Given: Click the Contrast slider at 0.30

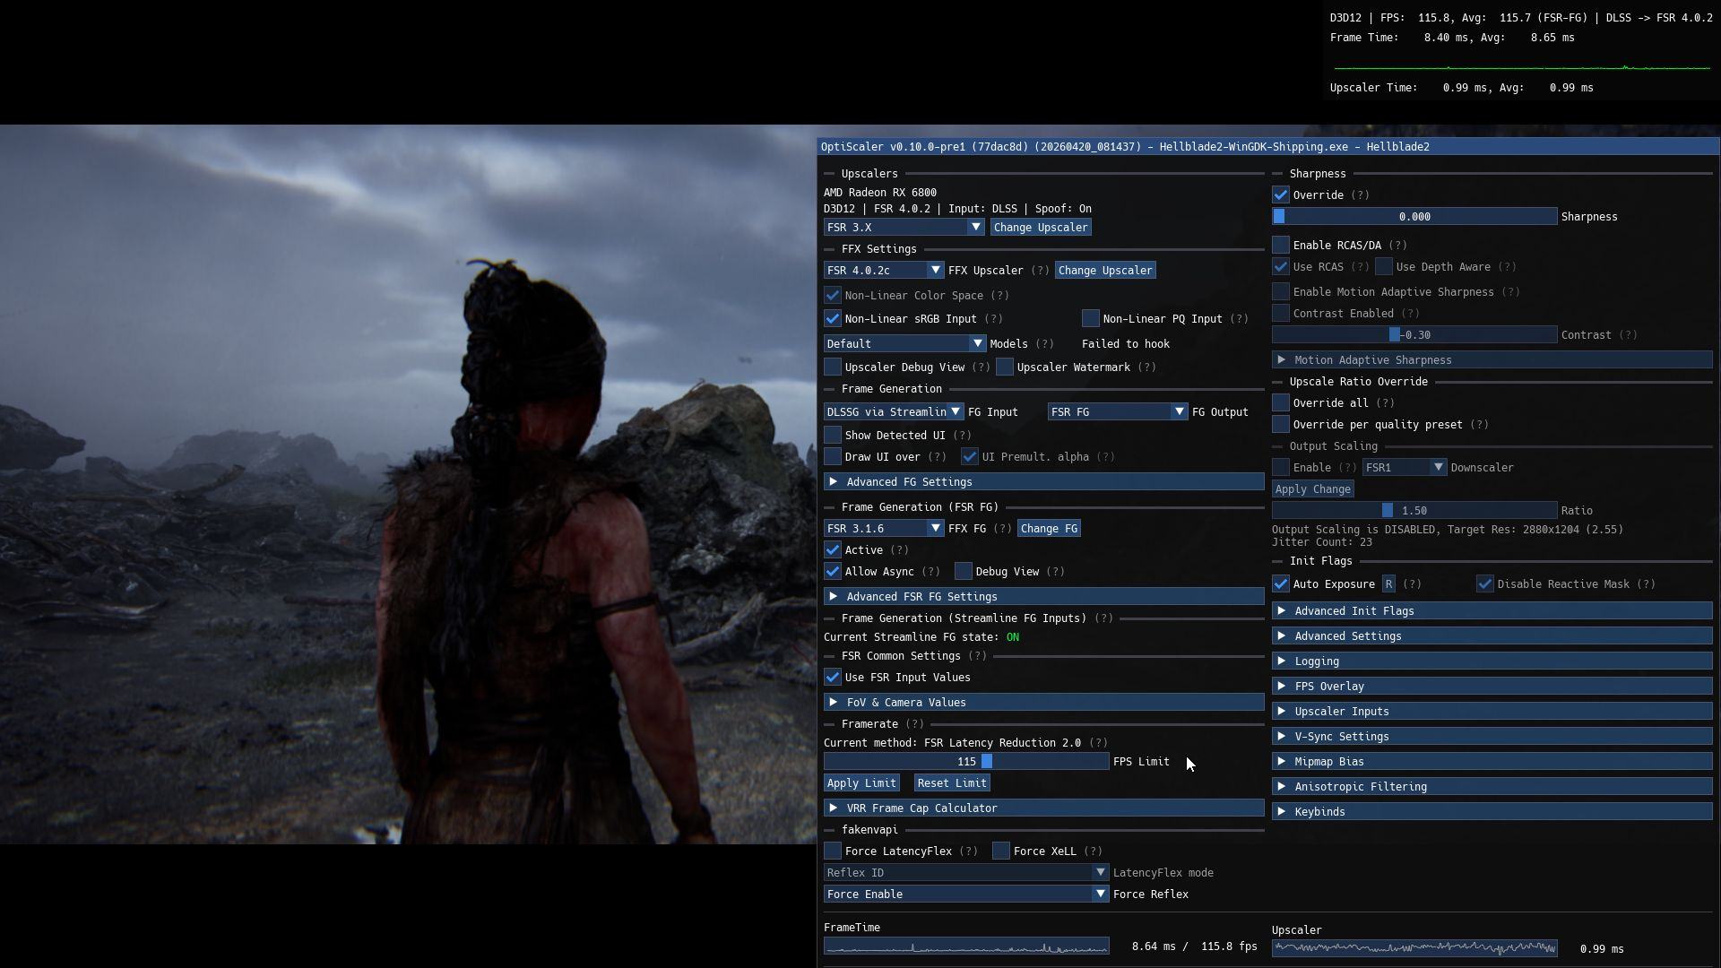Looking at the screenshot, I should click(1414, 335).
